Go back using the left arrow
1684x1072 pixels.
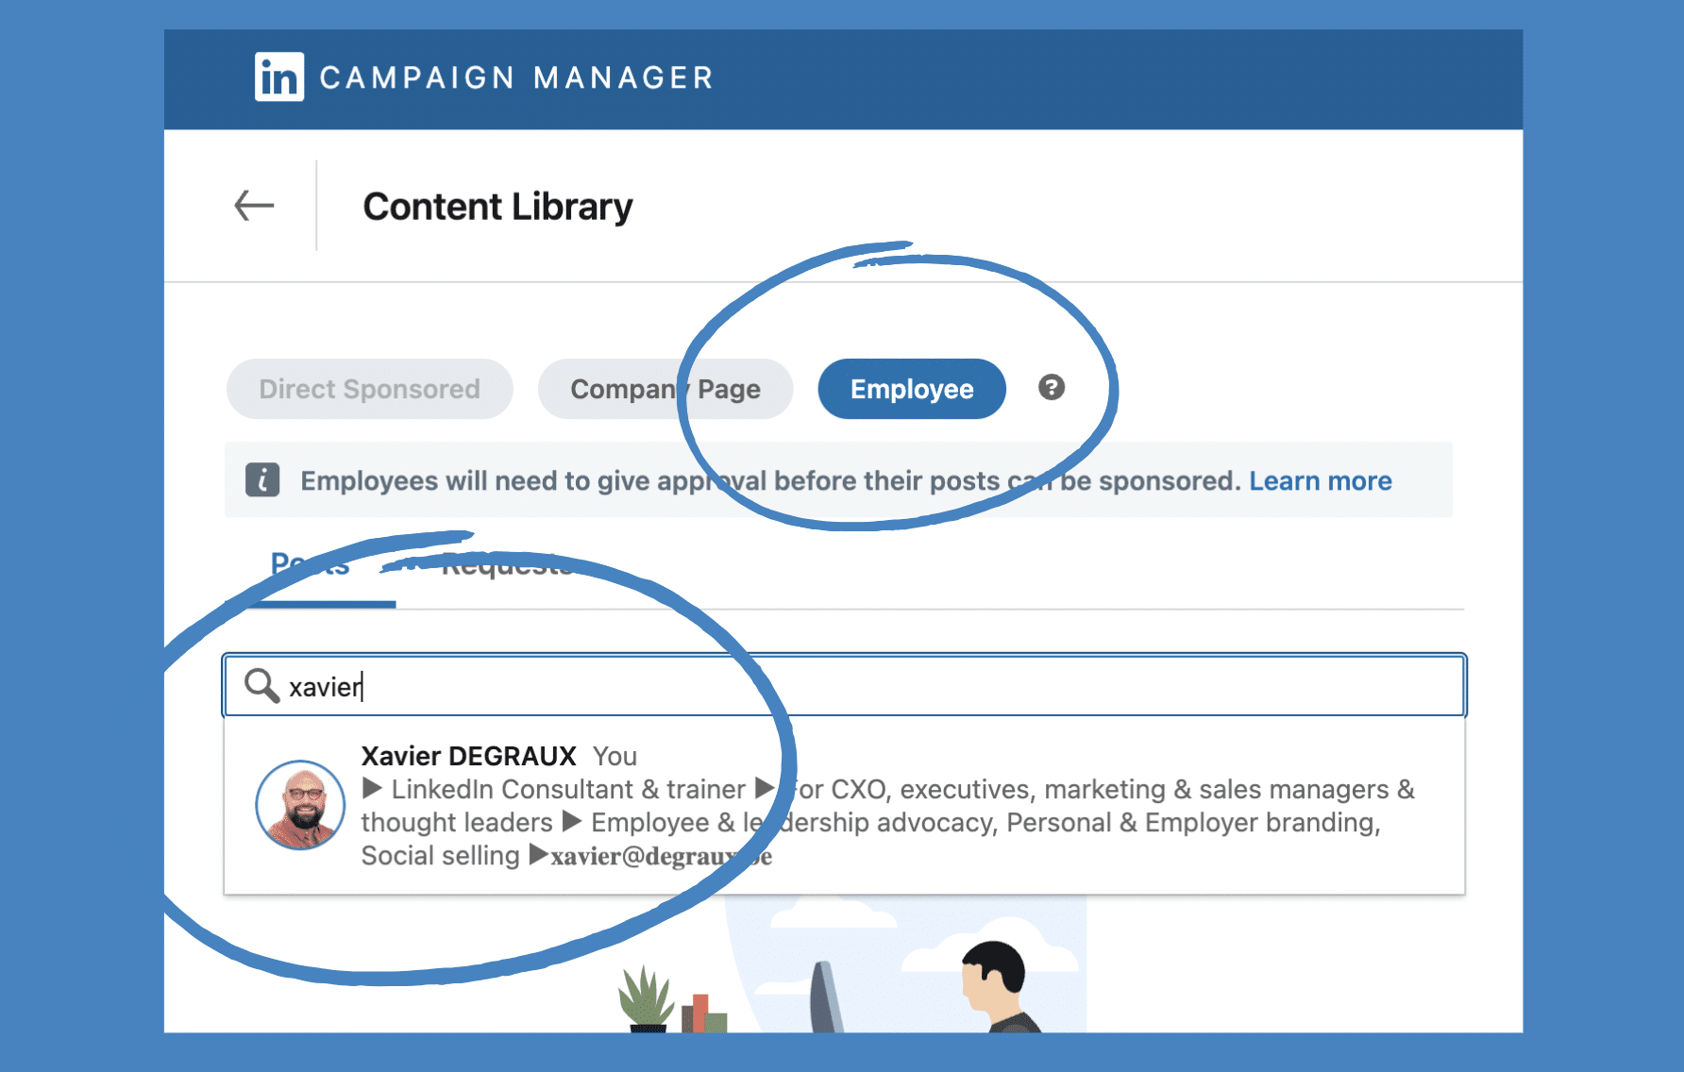pos(254,206)
